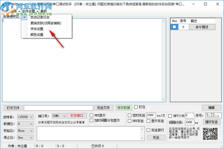Tick the Hex checkbox in row 0
Image resolution: width=224 pixels, height=149 pixels.
click(174, 27)
